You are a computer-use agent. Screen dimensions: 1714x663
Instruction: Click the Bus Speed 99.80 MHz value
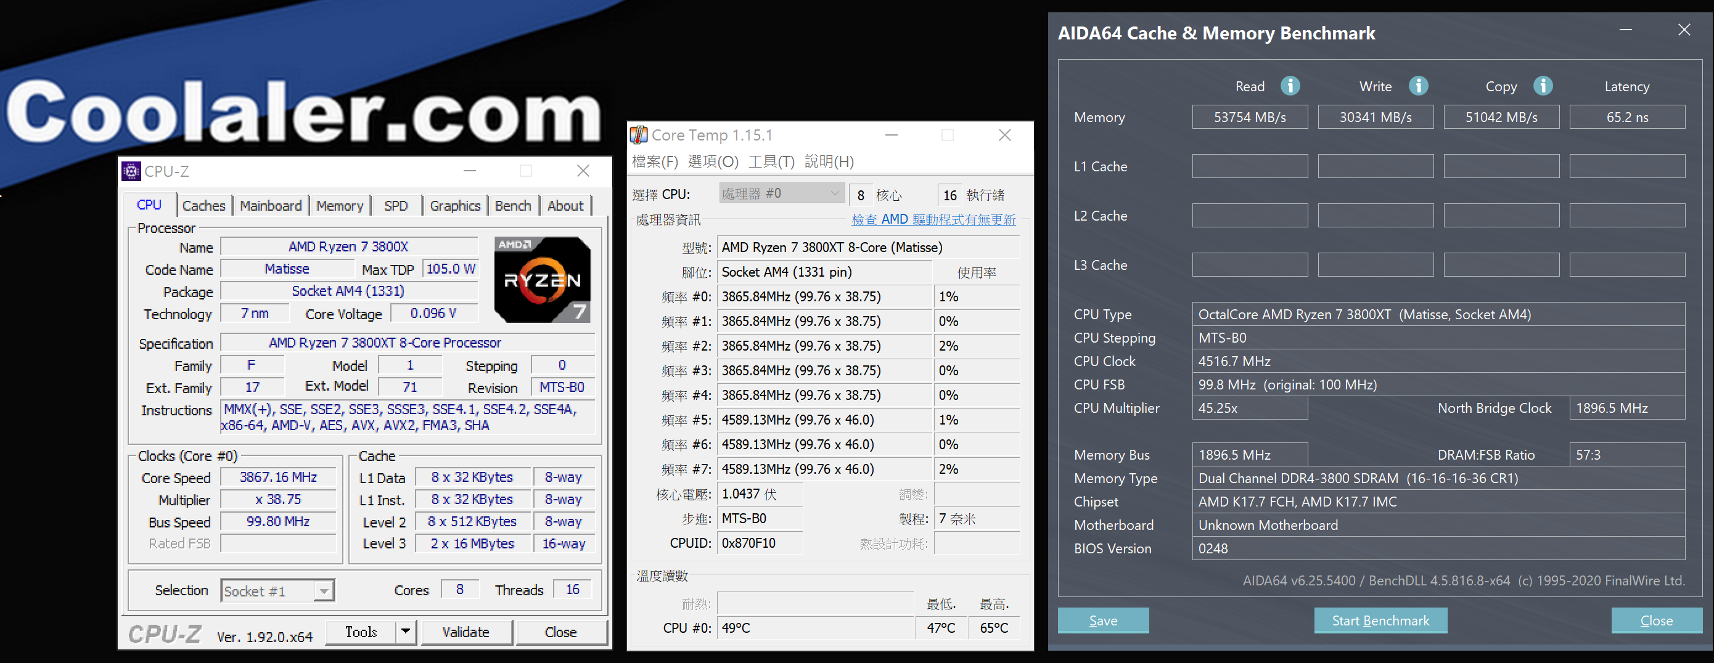(278, 521)
